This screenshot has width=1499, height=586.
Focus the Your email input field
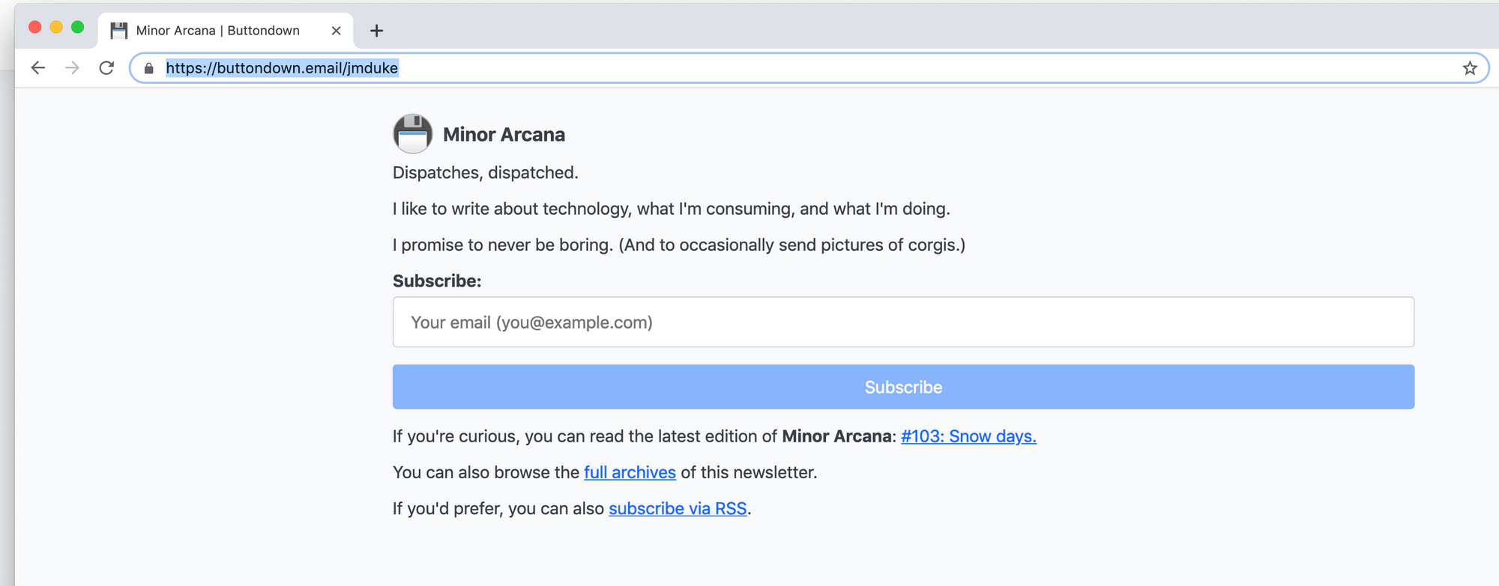(902, 322)
